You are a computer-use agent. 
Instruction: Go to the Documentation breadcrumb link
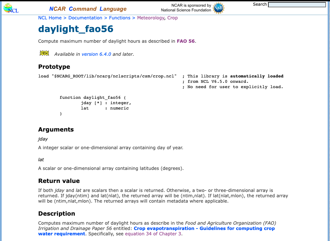85,18
